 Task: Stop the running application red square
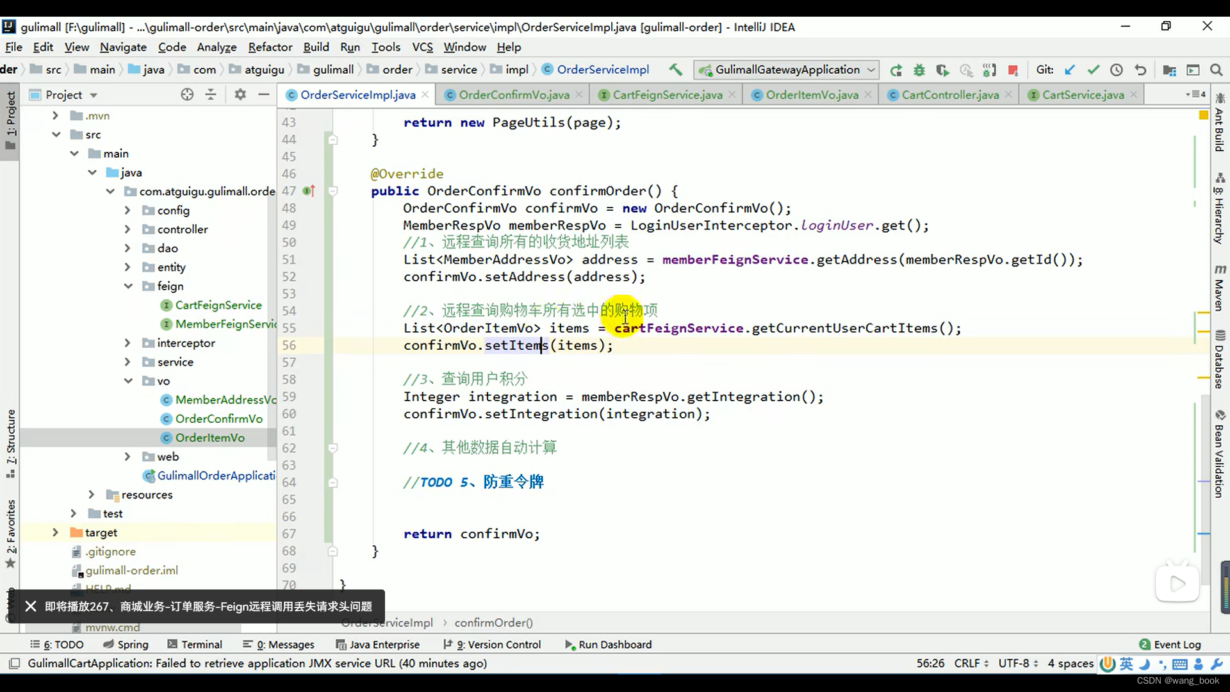coord(1013,70)
